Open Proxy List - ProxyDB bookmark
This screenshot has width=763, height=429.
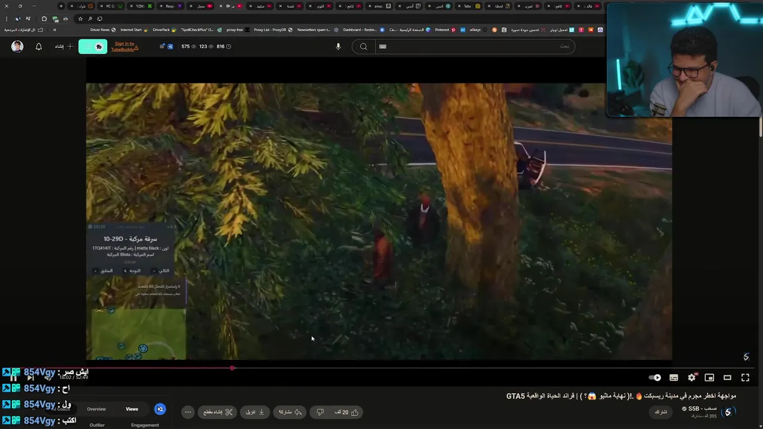[x=273, y=30]
